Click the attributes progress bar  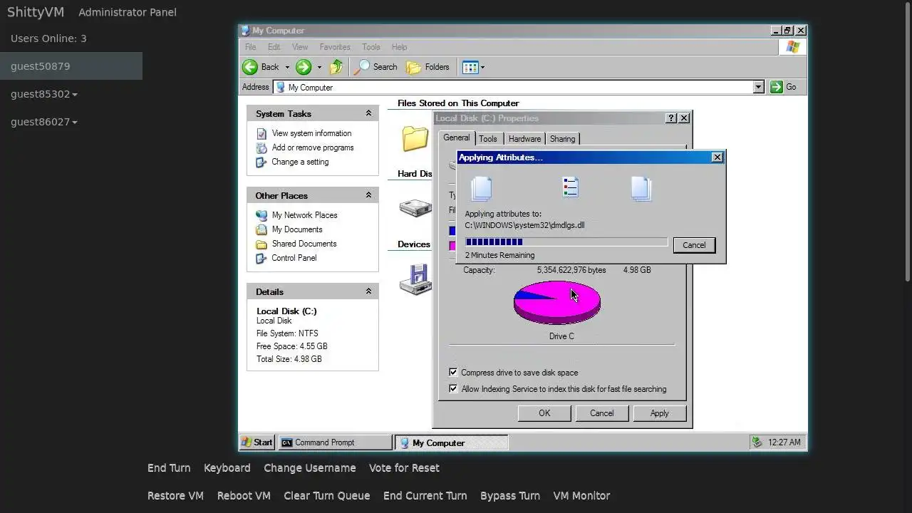click(x=566, y=242)
